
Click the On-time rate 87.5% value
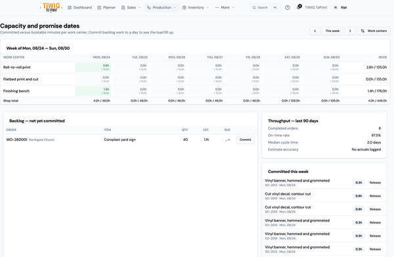coord(376,135)
